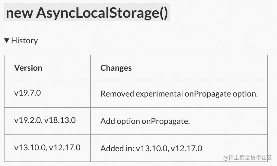Click the word 'experimental' in the Changes column

159,94
